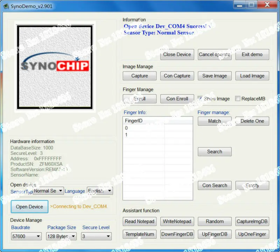Image resolution: width=280 pixels, height=252 pixels.
Task: Minimize the SynoDemo window
Action: 240,5
